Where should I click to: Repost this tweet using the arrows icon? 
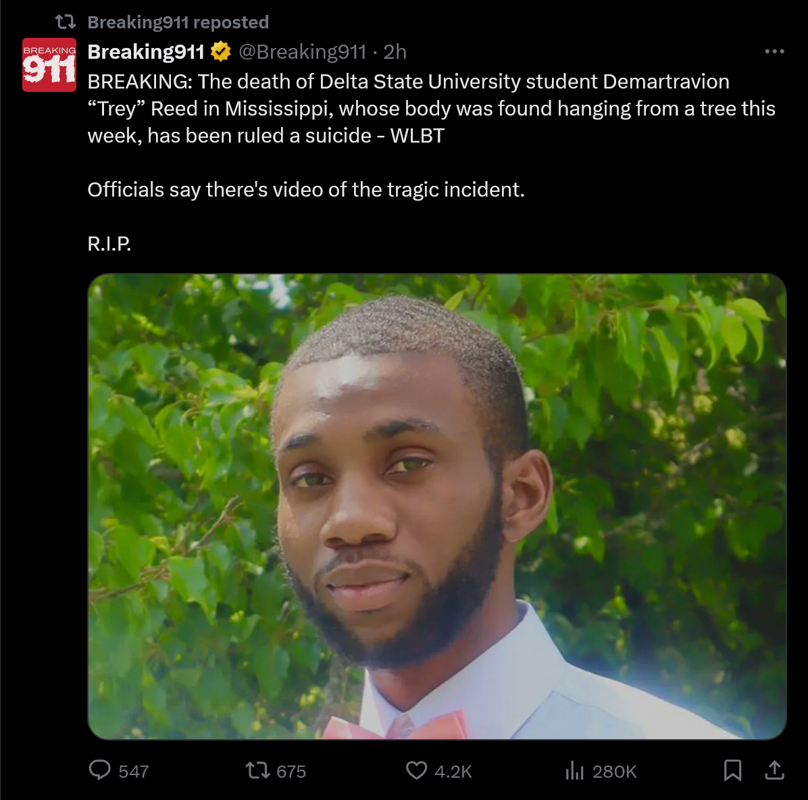click(x=257, y=771)
